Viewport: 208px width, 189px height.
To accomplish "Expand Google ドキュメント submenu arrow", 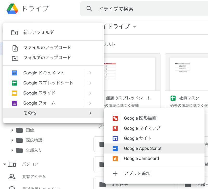I will coord(90,73).
